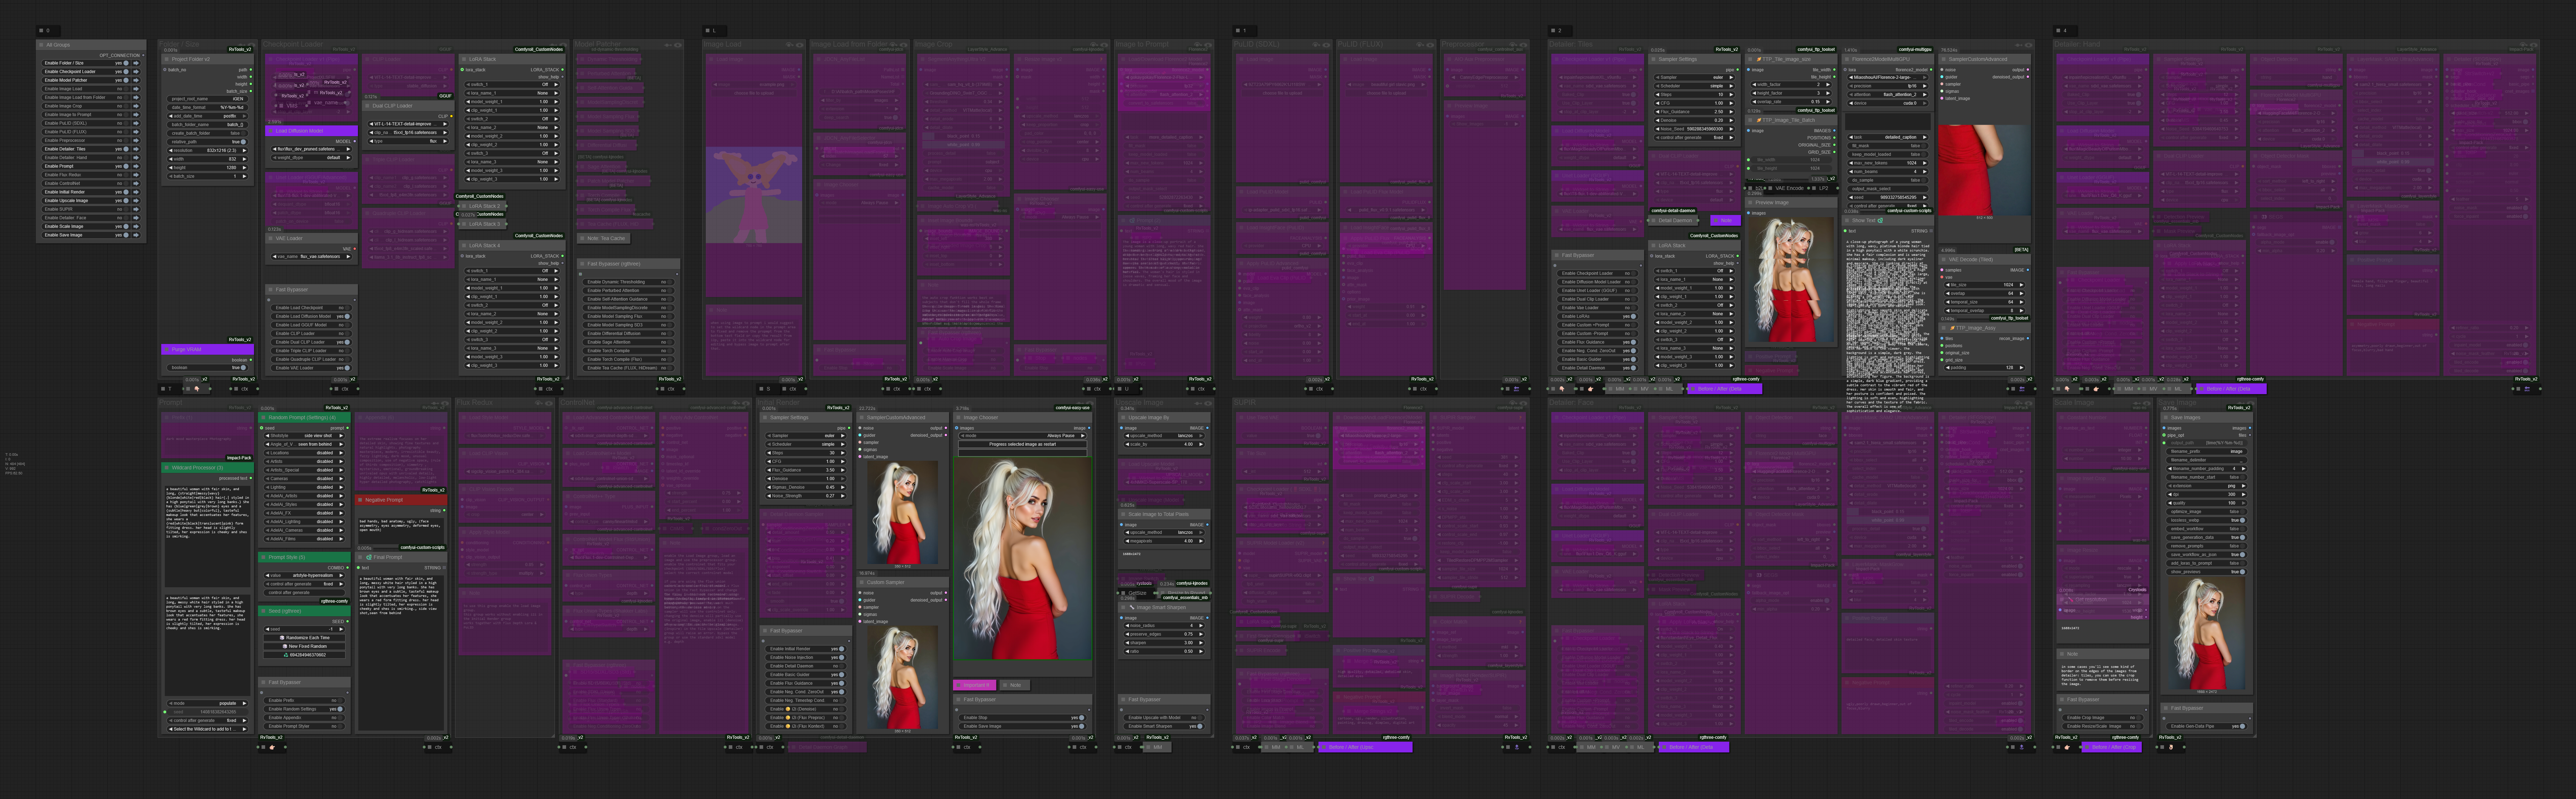This screenshot has width=2576, height=799.
Task: Collapse the VAE Decode (Tiled) node dot
Action: point(1944,260)
